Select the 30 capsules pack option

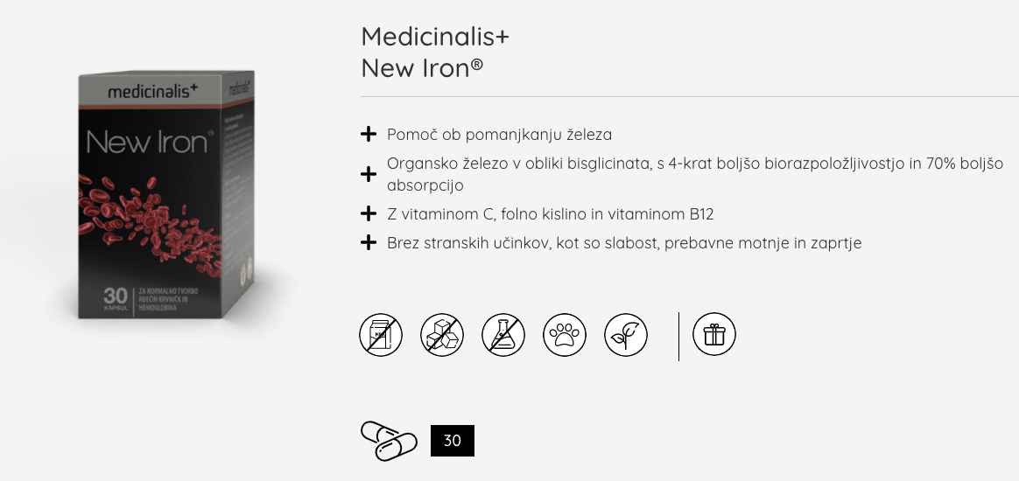453,441
